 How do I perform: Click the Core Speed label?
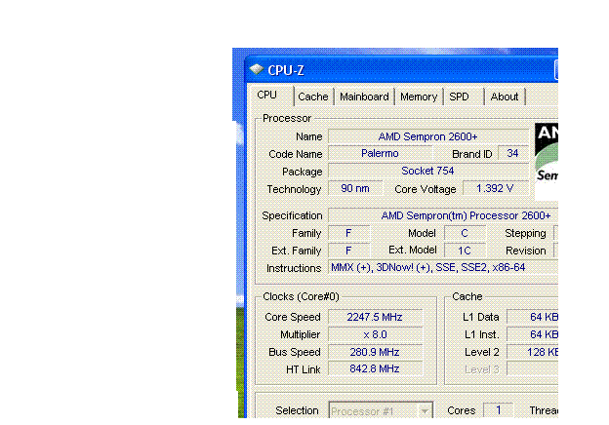pyautogui.click(x=293, y=317)
